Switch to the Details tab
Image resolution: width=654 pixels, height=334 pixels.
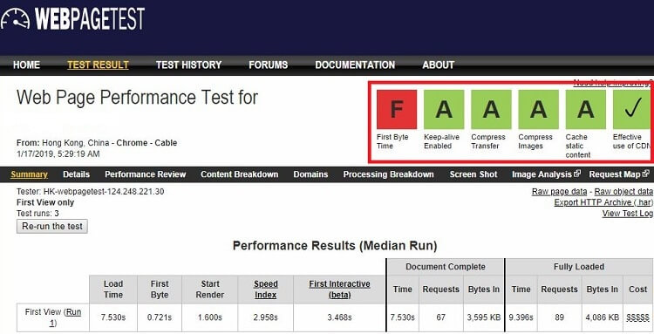[77, 174]
